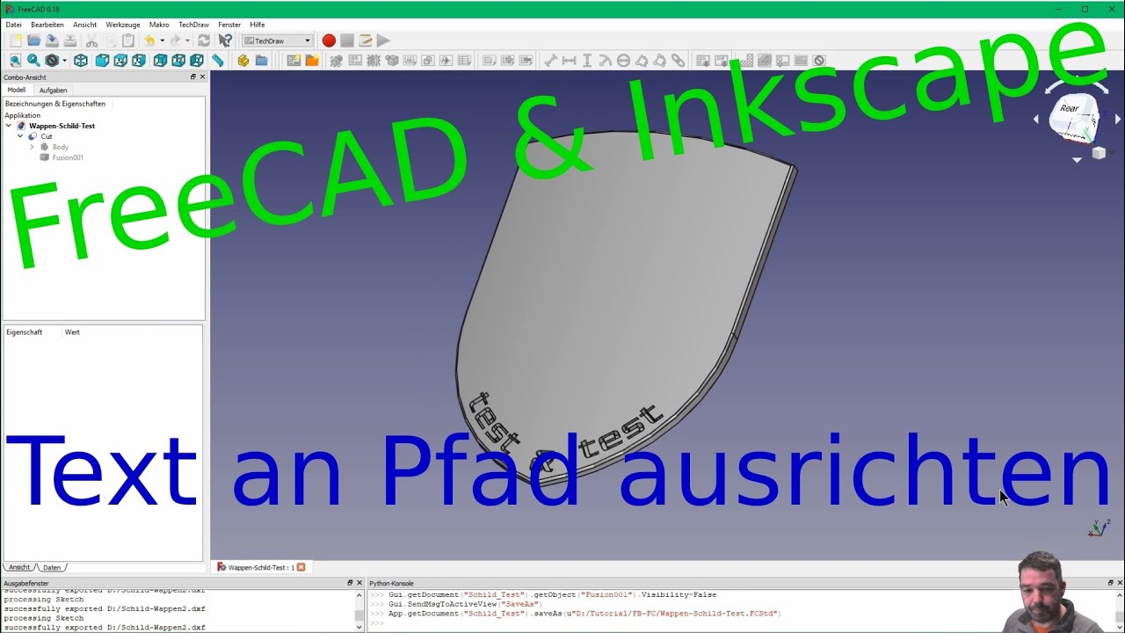Image resolution: width=1125 pixels, height=633 pixels.
Task: Expand the Body tree node
Action: tap(32, 147)
